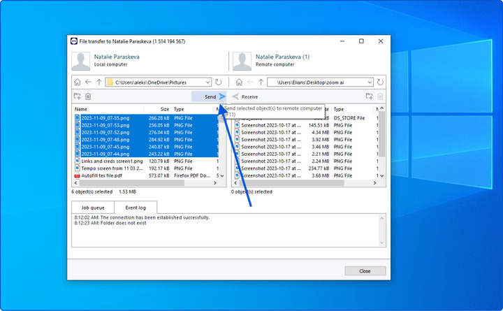Select remote screenshot sized 3.68 MB
Image resolution: width=503 pixels, height=311 pixels.
[271, 175]
